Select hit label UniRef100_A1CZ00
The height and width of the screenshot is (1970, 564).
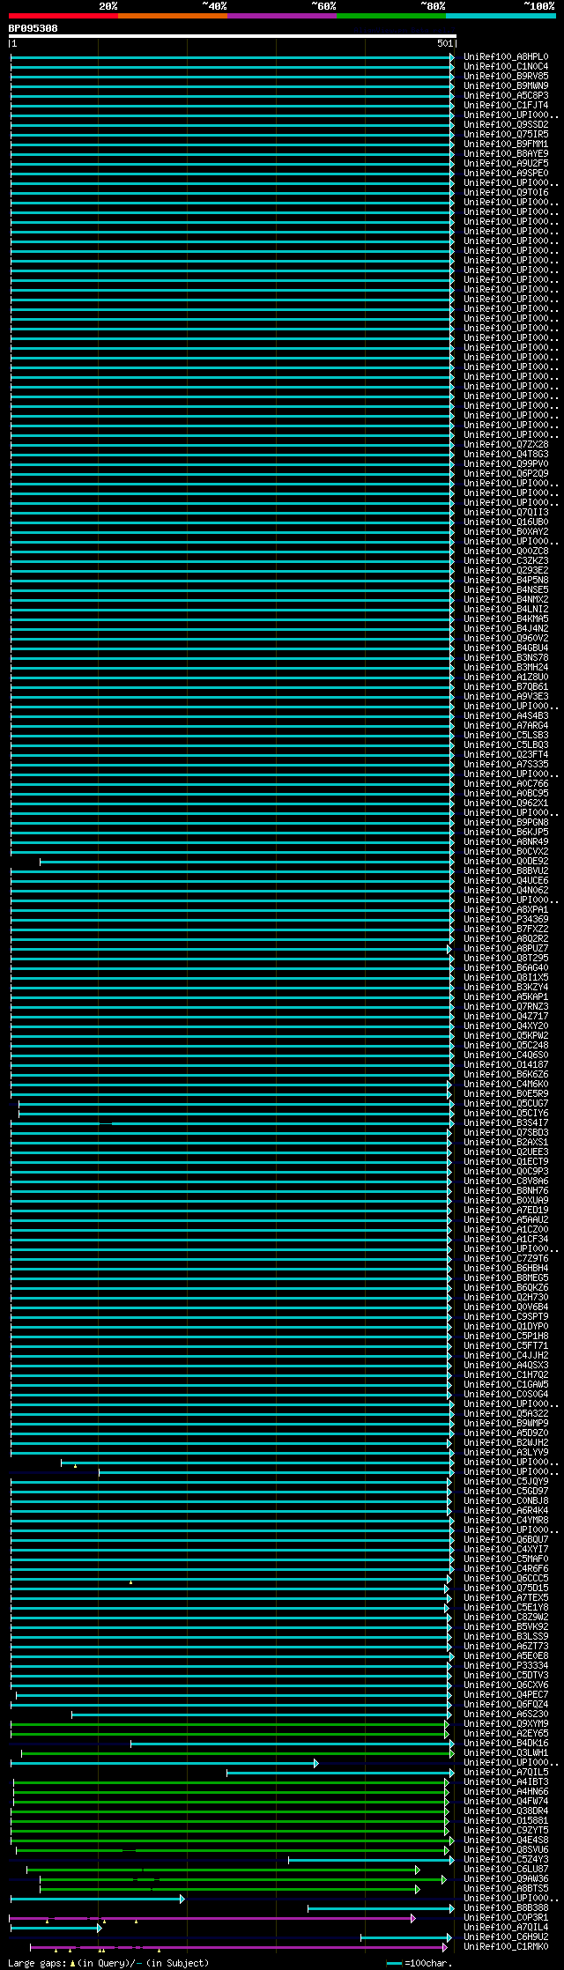tap(506, 1229)
